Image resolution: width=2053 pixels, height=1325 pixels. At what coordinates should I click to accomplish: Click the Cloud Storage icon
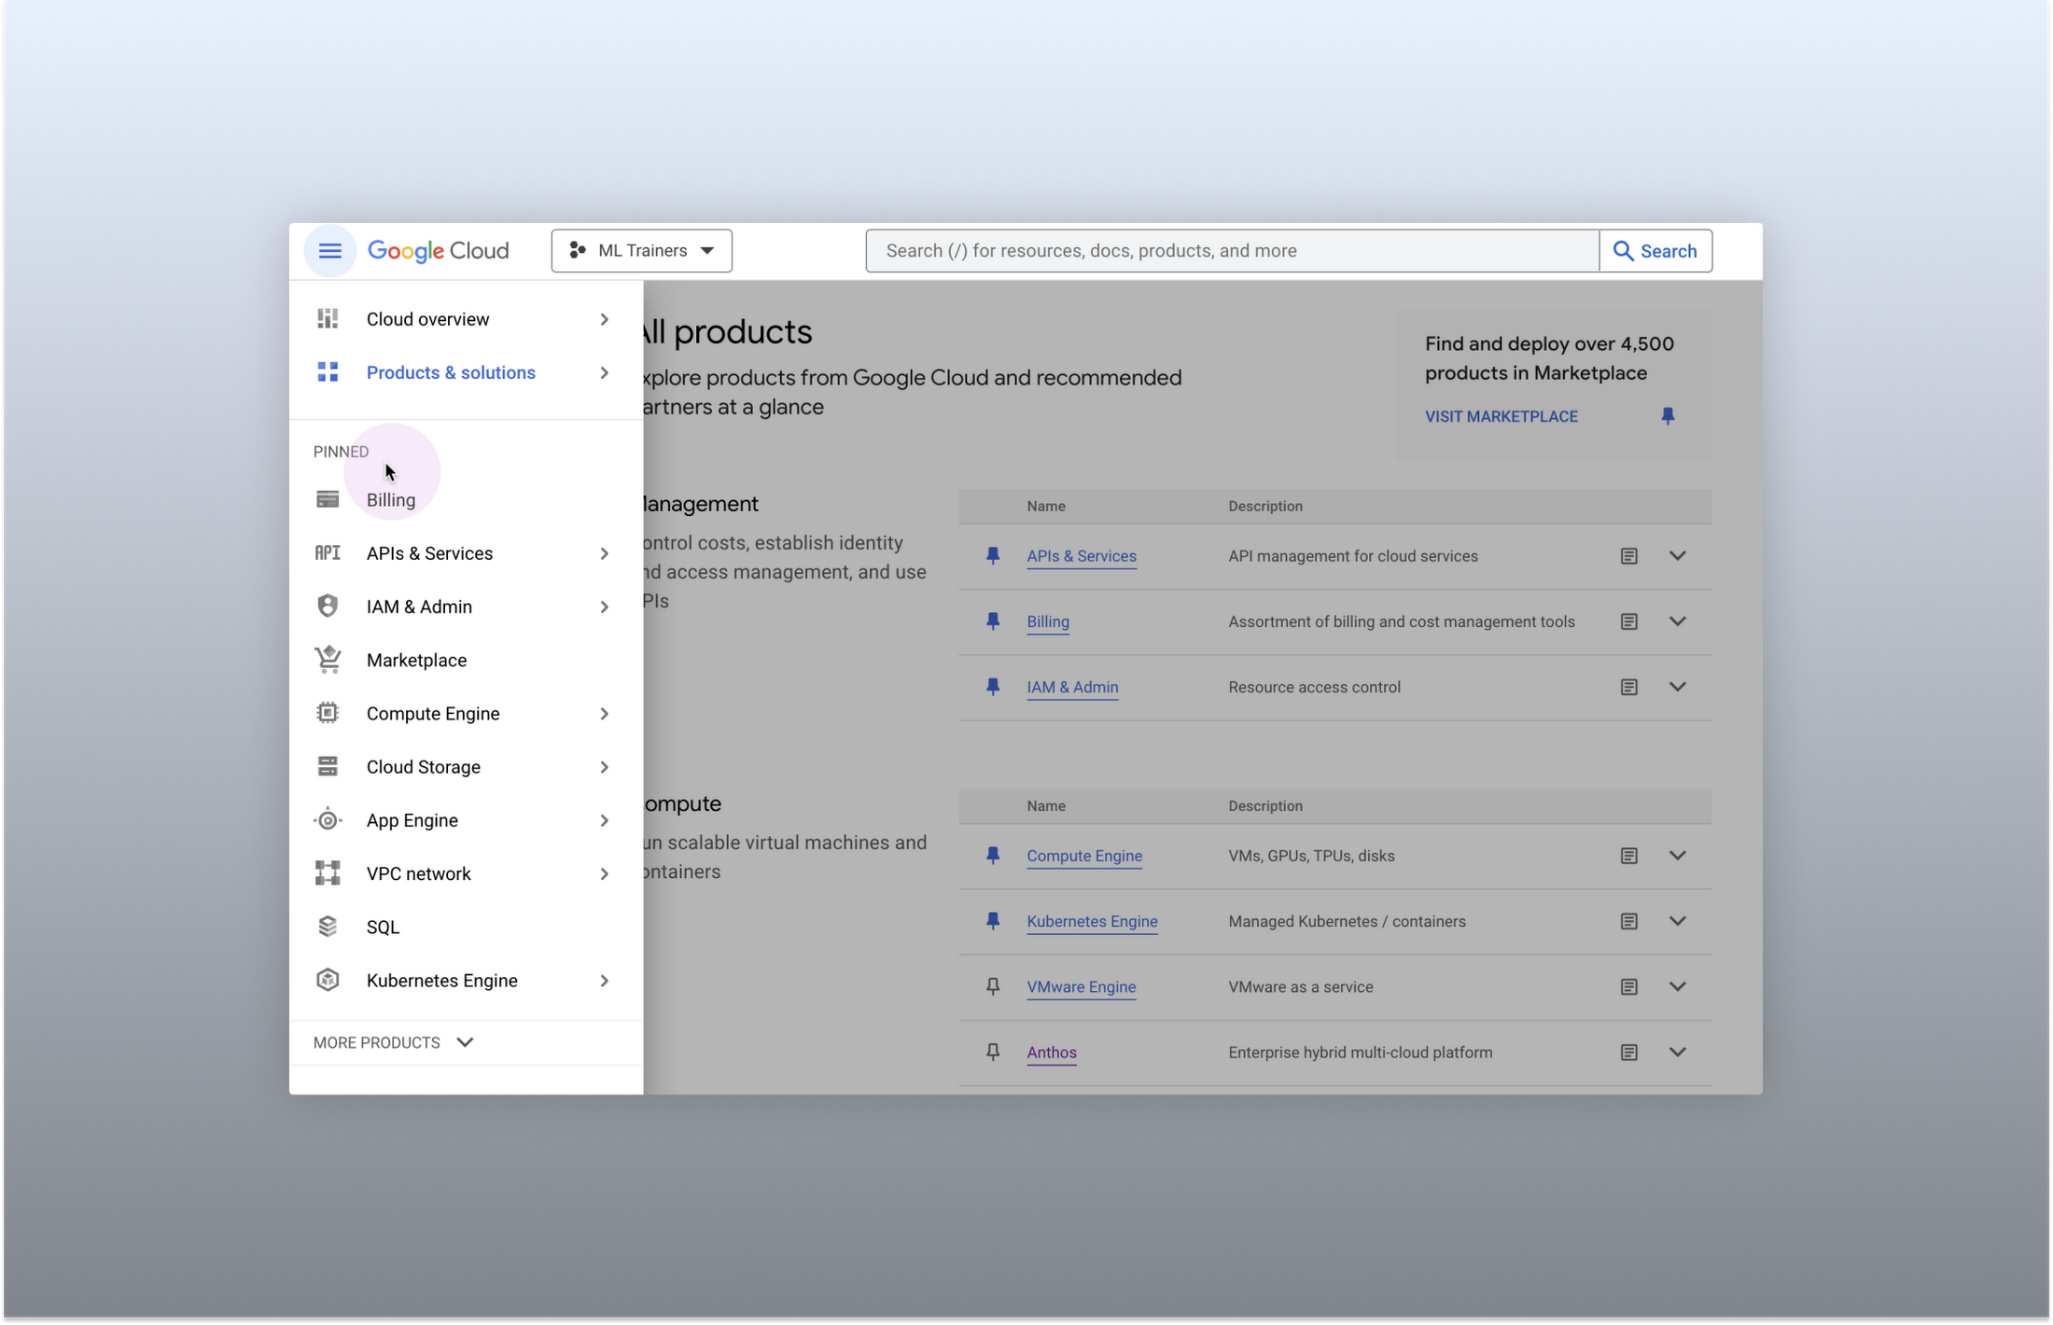tap(328, 766)
